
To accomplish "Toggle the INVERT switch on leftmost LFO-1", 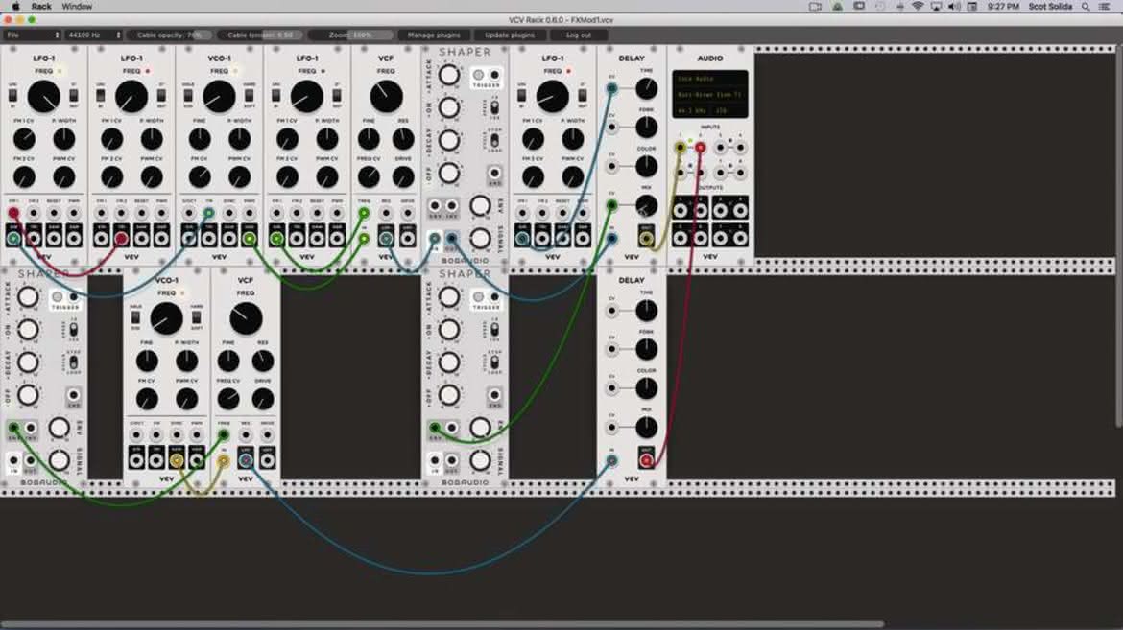I will coord(74,95).
